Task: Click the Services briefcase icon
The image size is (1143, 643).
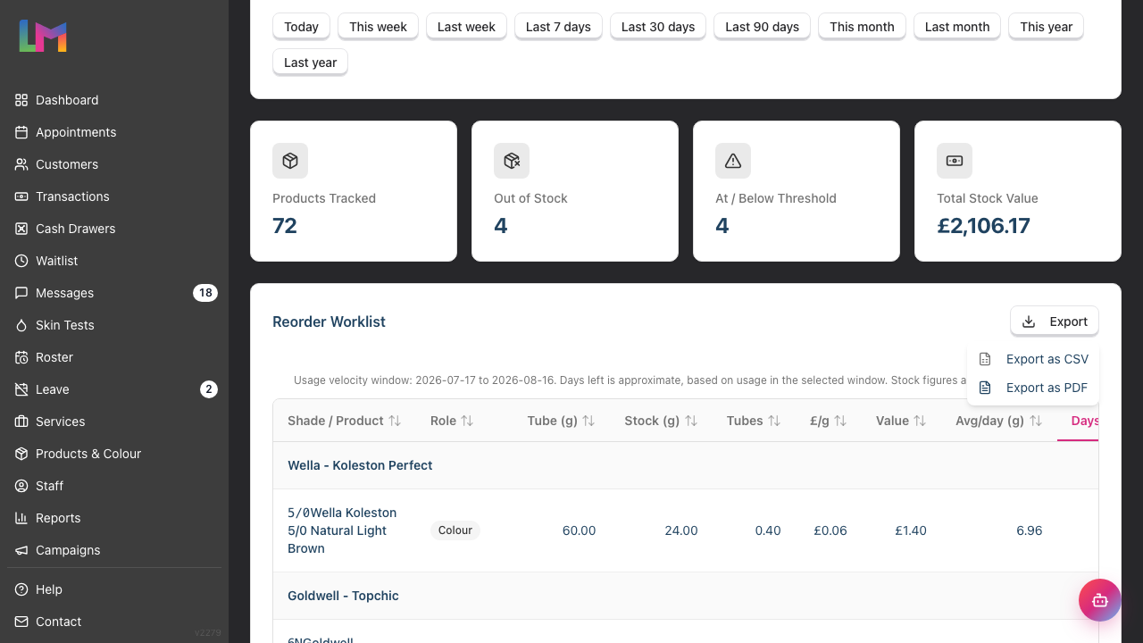Action: [21, 422]
